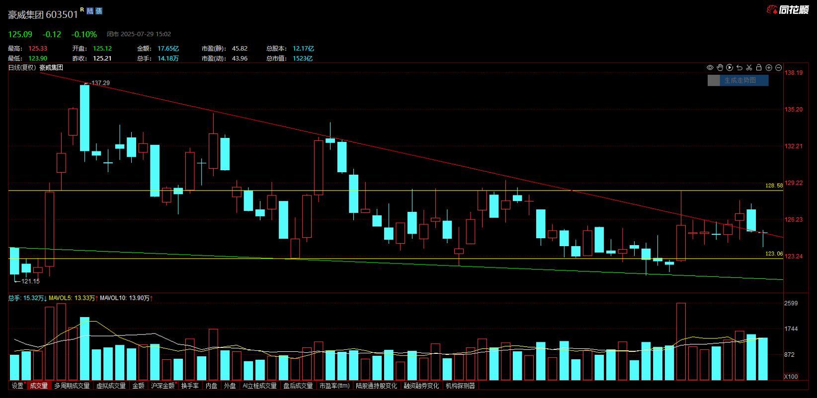Viewport: 817px width, 398px height.
Task: Open 陆股通持股变化 tab
Action: tap(377, 386)
